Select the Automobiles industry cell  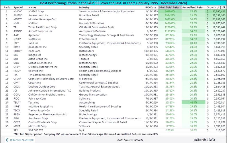point(87,103)
